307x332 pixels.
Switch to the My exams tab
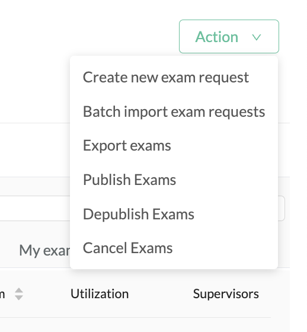tap(44, 250)
